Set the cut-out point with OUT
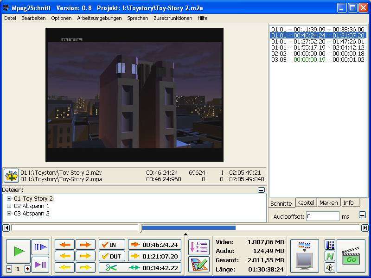This screenshot has width=371, height=278. point(112,256)
